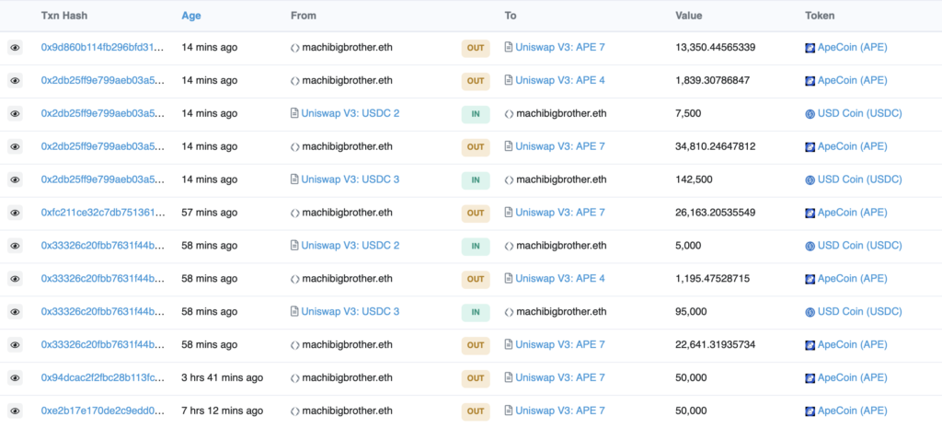Click the From column header
Image resolution: width=942 pixels, height=428 pixels.
(304, 16)
